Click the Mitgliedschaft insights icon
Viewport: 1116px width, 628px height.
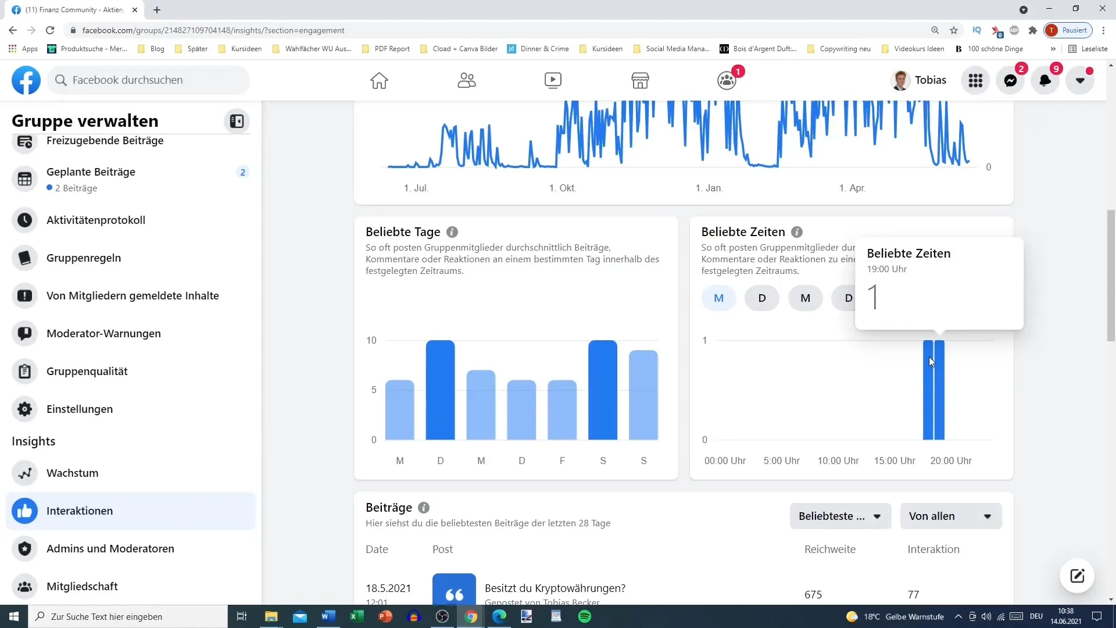(x=24, y=586)
